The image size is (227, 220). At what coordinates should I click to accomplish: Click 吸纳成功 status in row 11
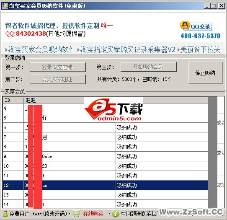(126, 176)
